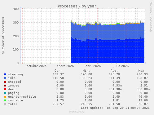The image size is (154, 115).
Task: Click the 300 y-axis tick label
Action: [x=16, y=23]
